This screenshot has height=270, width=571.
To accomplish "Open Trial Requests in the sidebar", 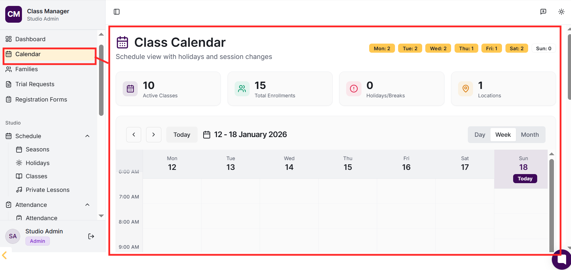I will 35,84.
